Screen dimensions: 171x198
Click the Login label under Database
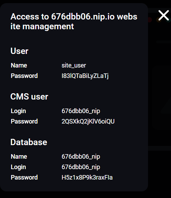point(18,167)
